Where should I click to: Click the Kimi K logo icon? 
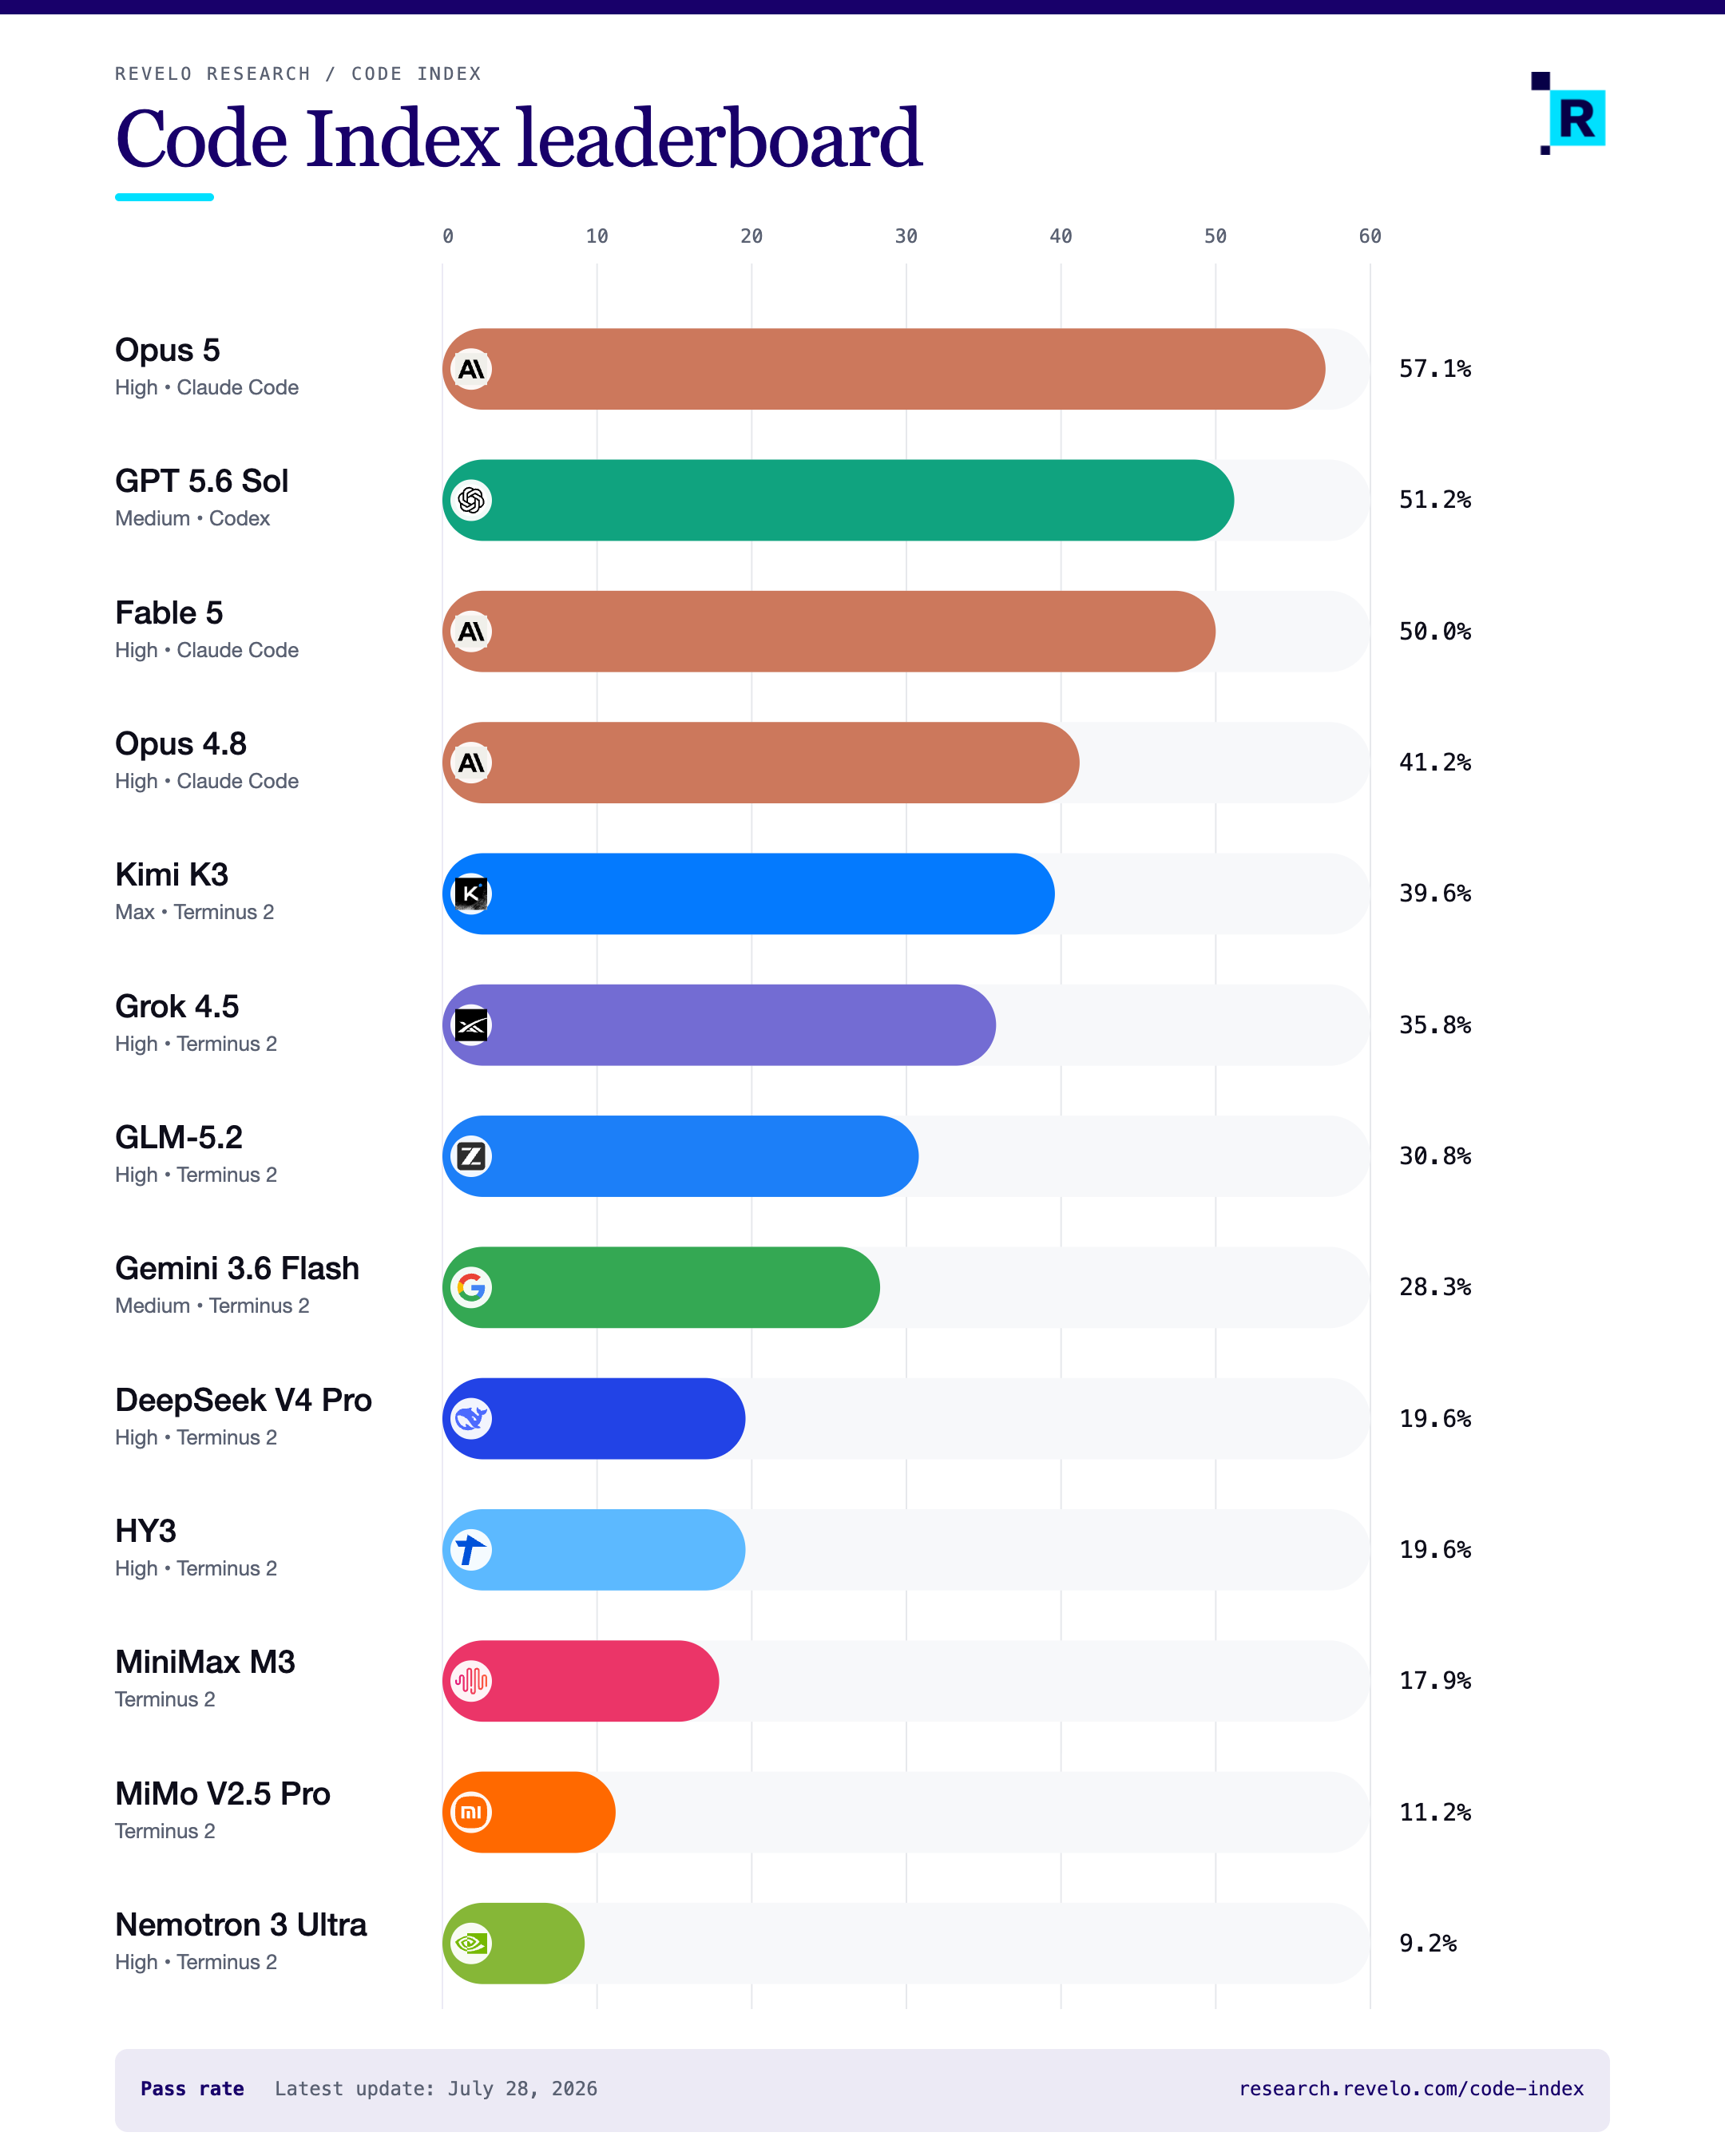point(471,893)
